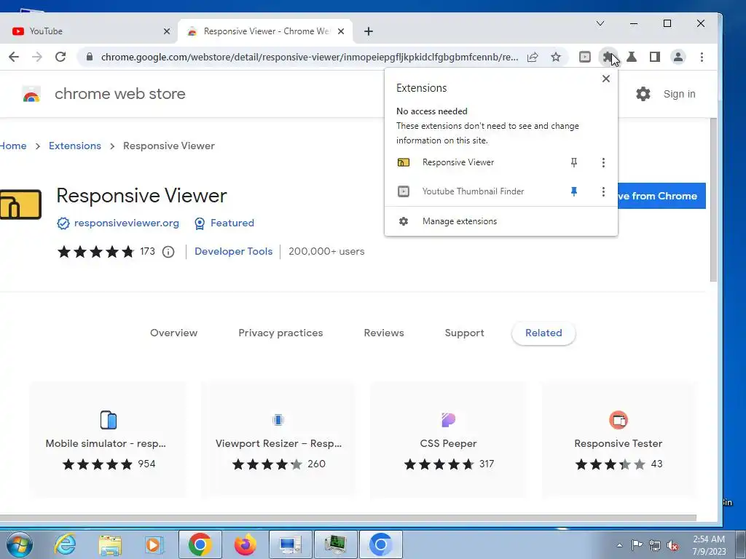
Task: Close the Extensions popup
Action: pyautogui.click(x=605, y=79)
